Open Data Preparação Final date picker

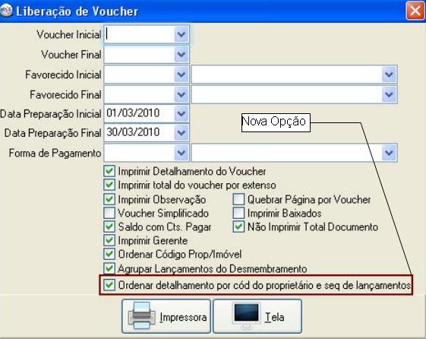click(x=181, y=133)
